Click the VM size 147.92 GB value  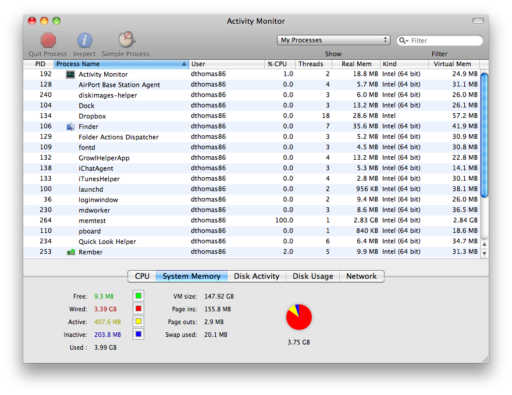219,296
